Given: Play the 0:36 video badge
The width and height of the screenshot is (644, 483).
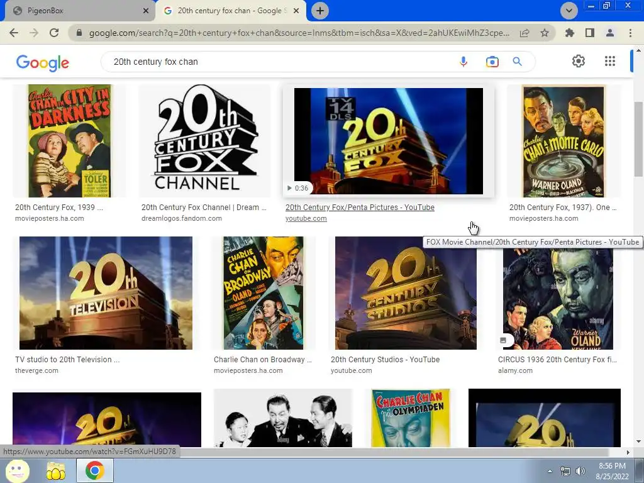Looking at the screenshot, I should 297,188.
